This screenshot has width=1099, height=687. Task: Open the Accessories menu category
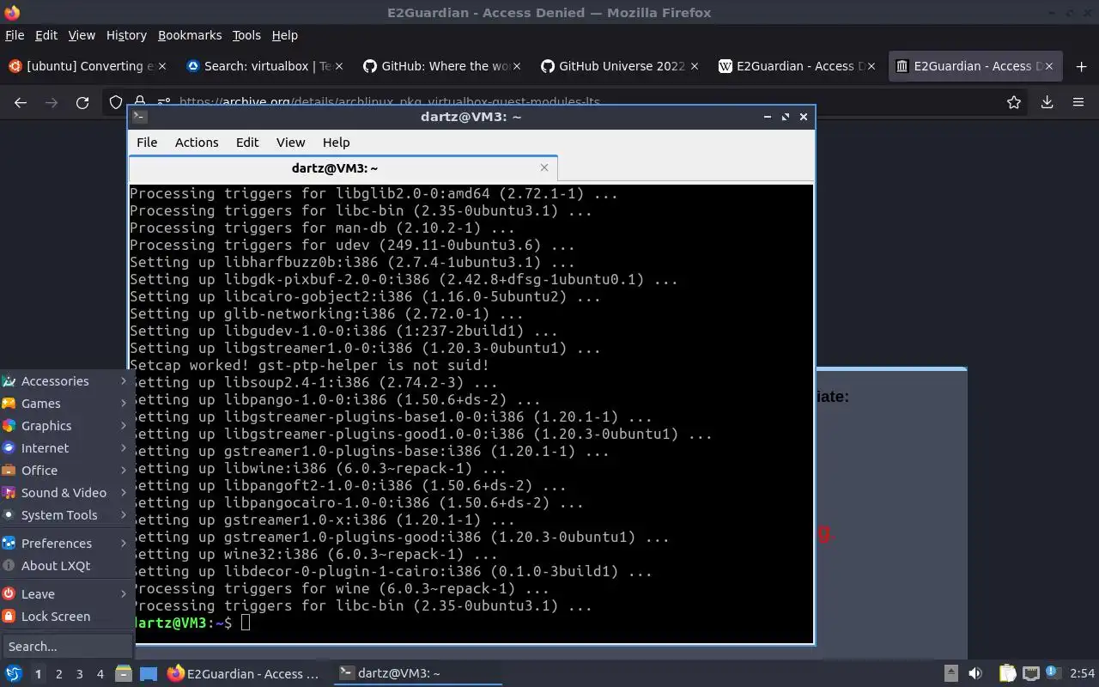point(65,381)
